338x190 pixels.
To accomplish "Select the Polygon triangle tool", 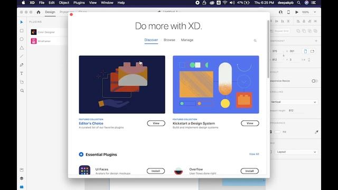I will tap(22, 48).
